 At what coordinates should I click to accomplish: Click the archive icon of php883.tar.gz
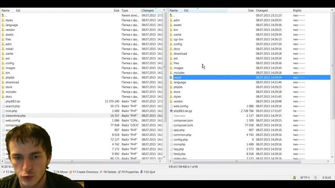(171, 111)
